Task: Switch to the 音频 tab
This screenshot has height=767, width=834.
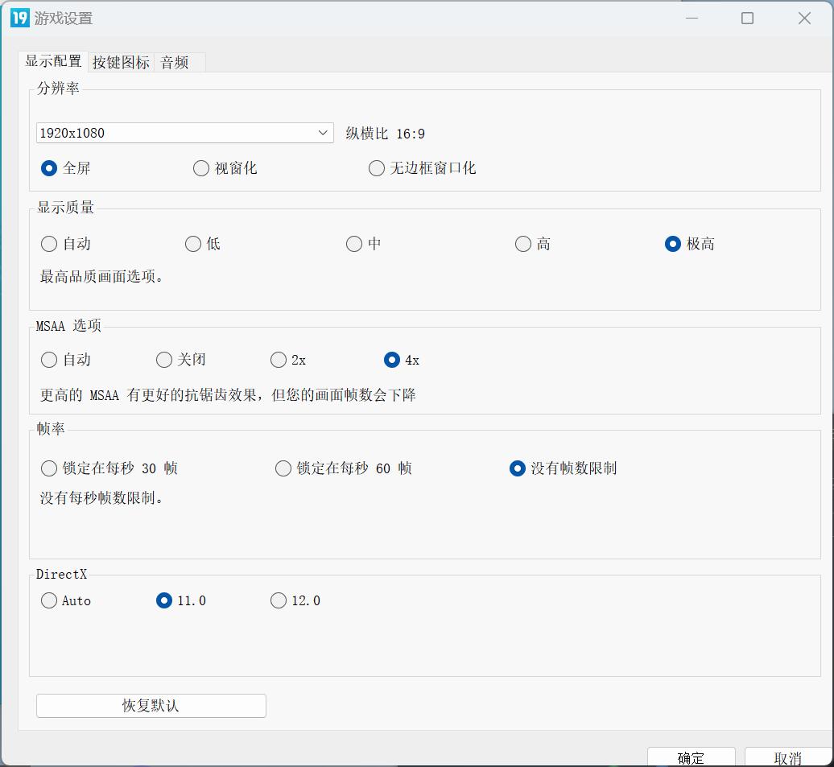Action: (x=176, y=62)
